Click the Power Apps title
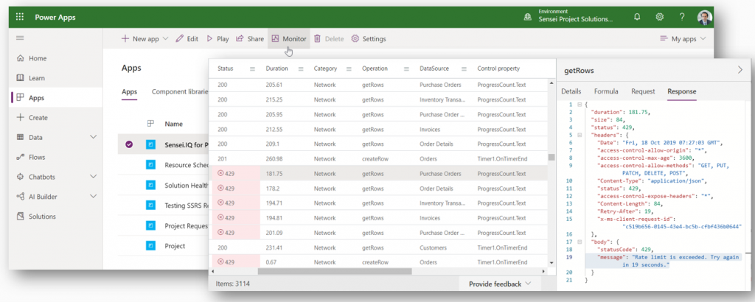The image size is (755, 302). 55,17
